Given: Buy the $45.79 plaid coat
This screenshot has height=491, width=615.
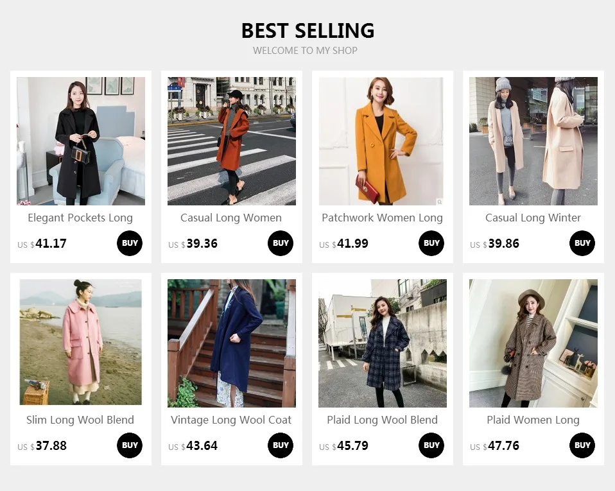Looking at the screenshot, I should pos(431,445).
